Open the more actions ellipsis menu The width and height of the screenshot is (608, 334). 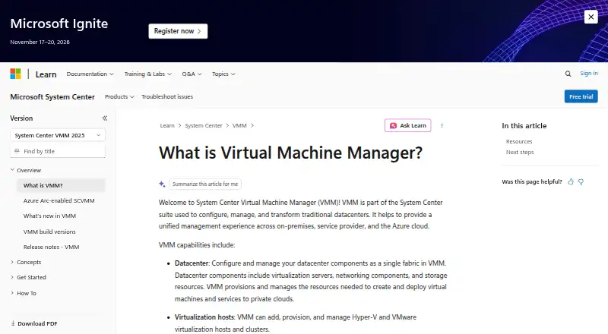pyautogui.click(x=442, y=125)
